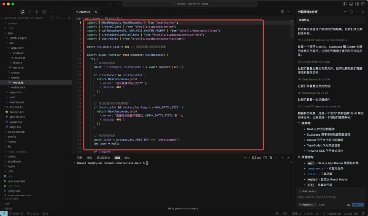Delete terminal with trash icon
The height and width of the screenshot is (216, 368).
click(271, 158)
